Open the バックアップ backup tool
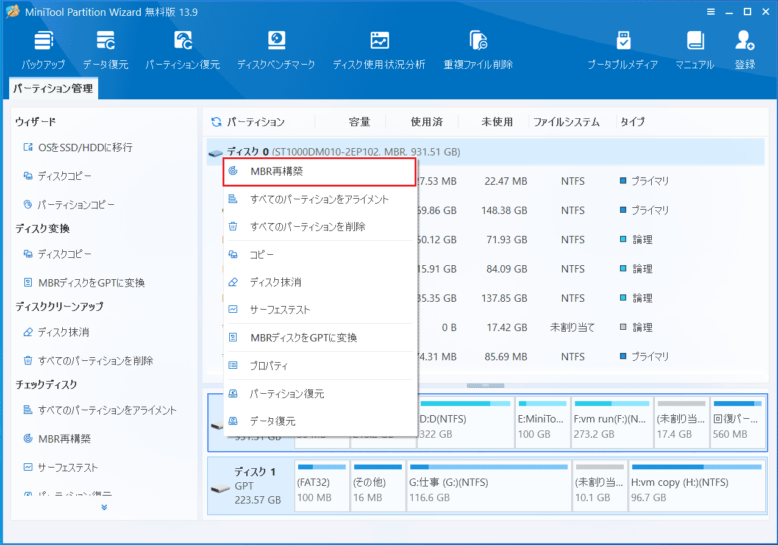Viewport: 778px width, 545px height. tap(43, 50)
